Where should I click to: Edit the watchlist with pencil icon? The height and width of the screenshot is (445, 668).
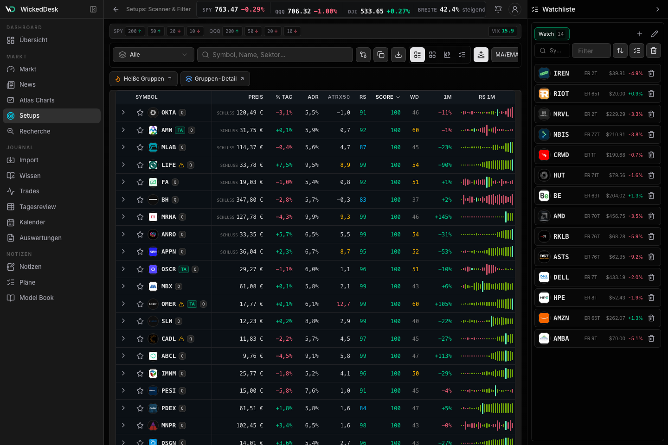click(x=655, y=34)
